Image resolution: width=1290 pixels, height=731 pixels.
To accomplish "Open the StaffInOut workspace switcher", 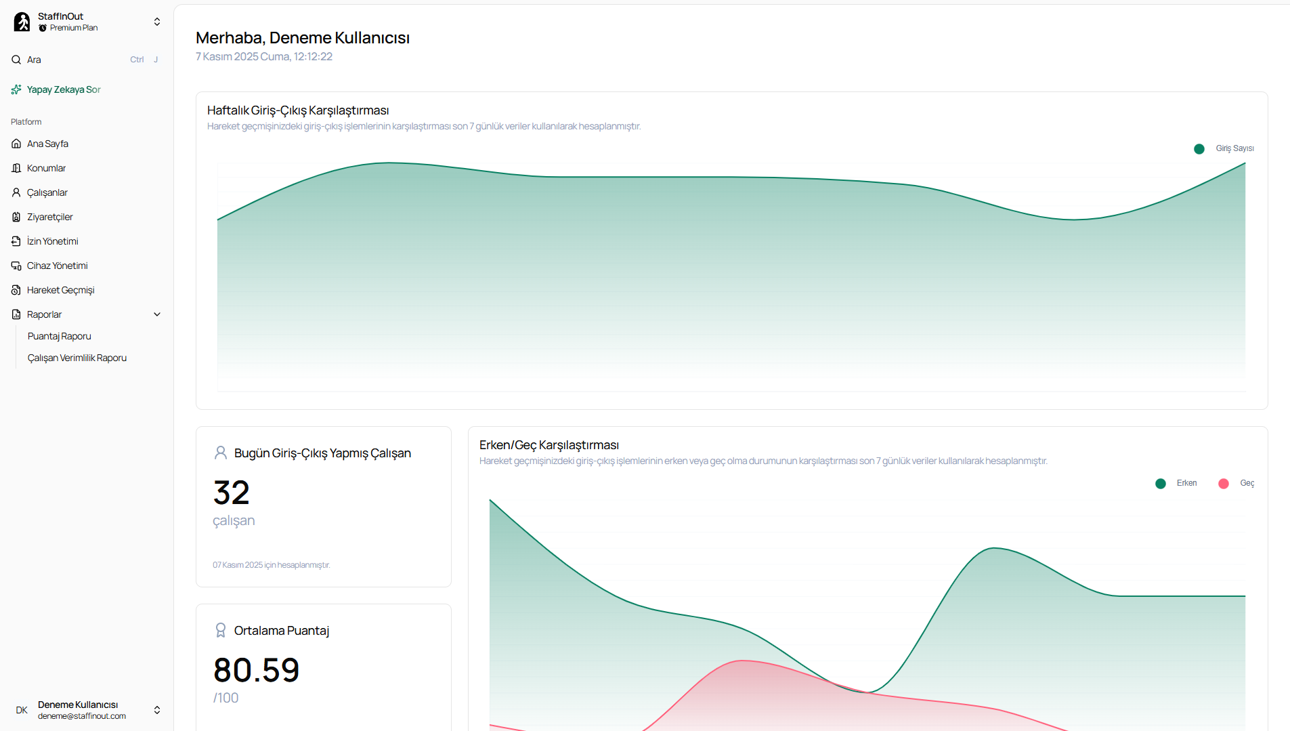I will tap(157, 22).
